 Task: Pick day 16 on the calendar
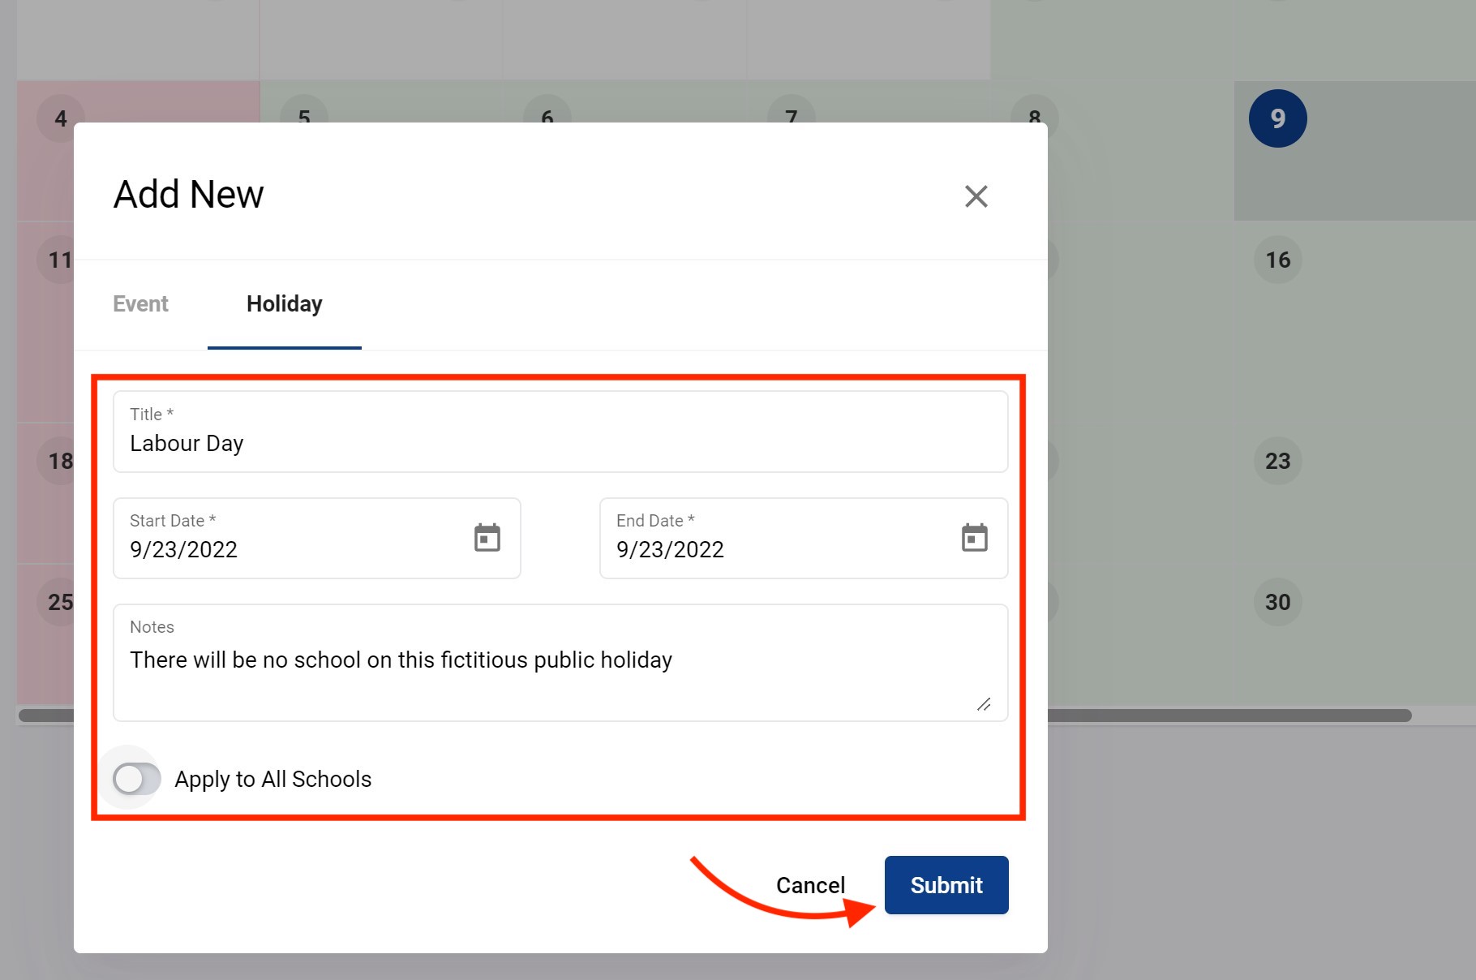pos(1277,260)
